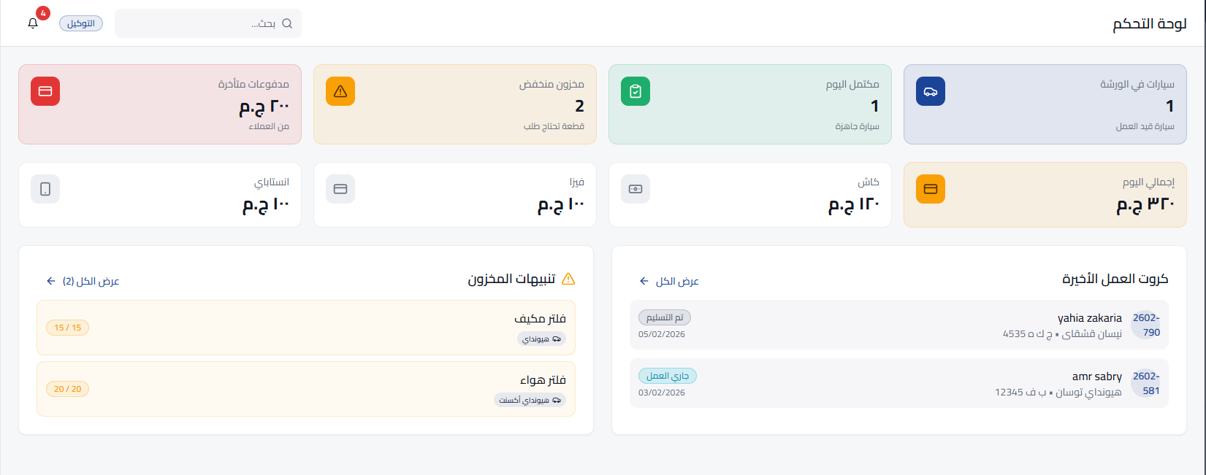Click the التوكيل badge in the header
Screen dimensions: 1206x475
tap(81, 23)
